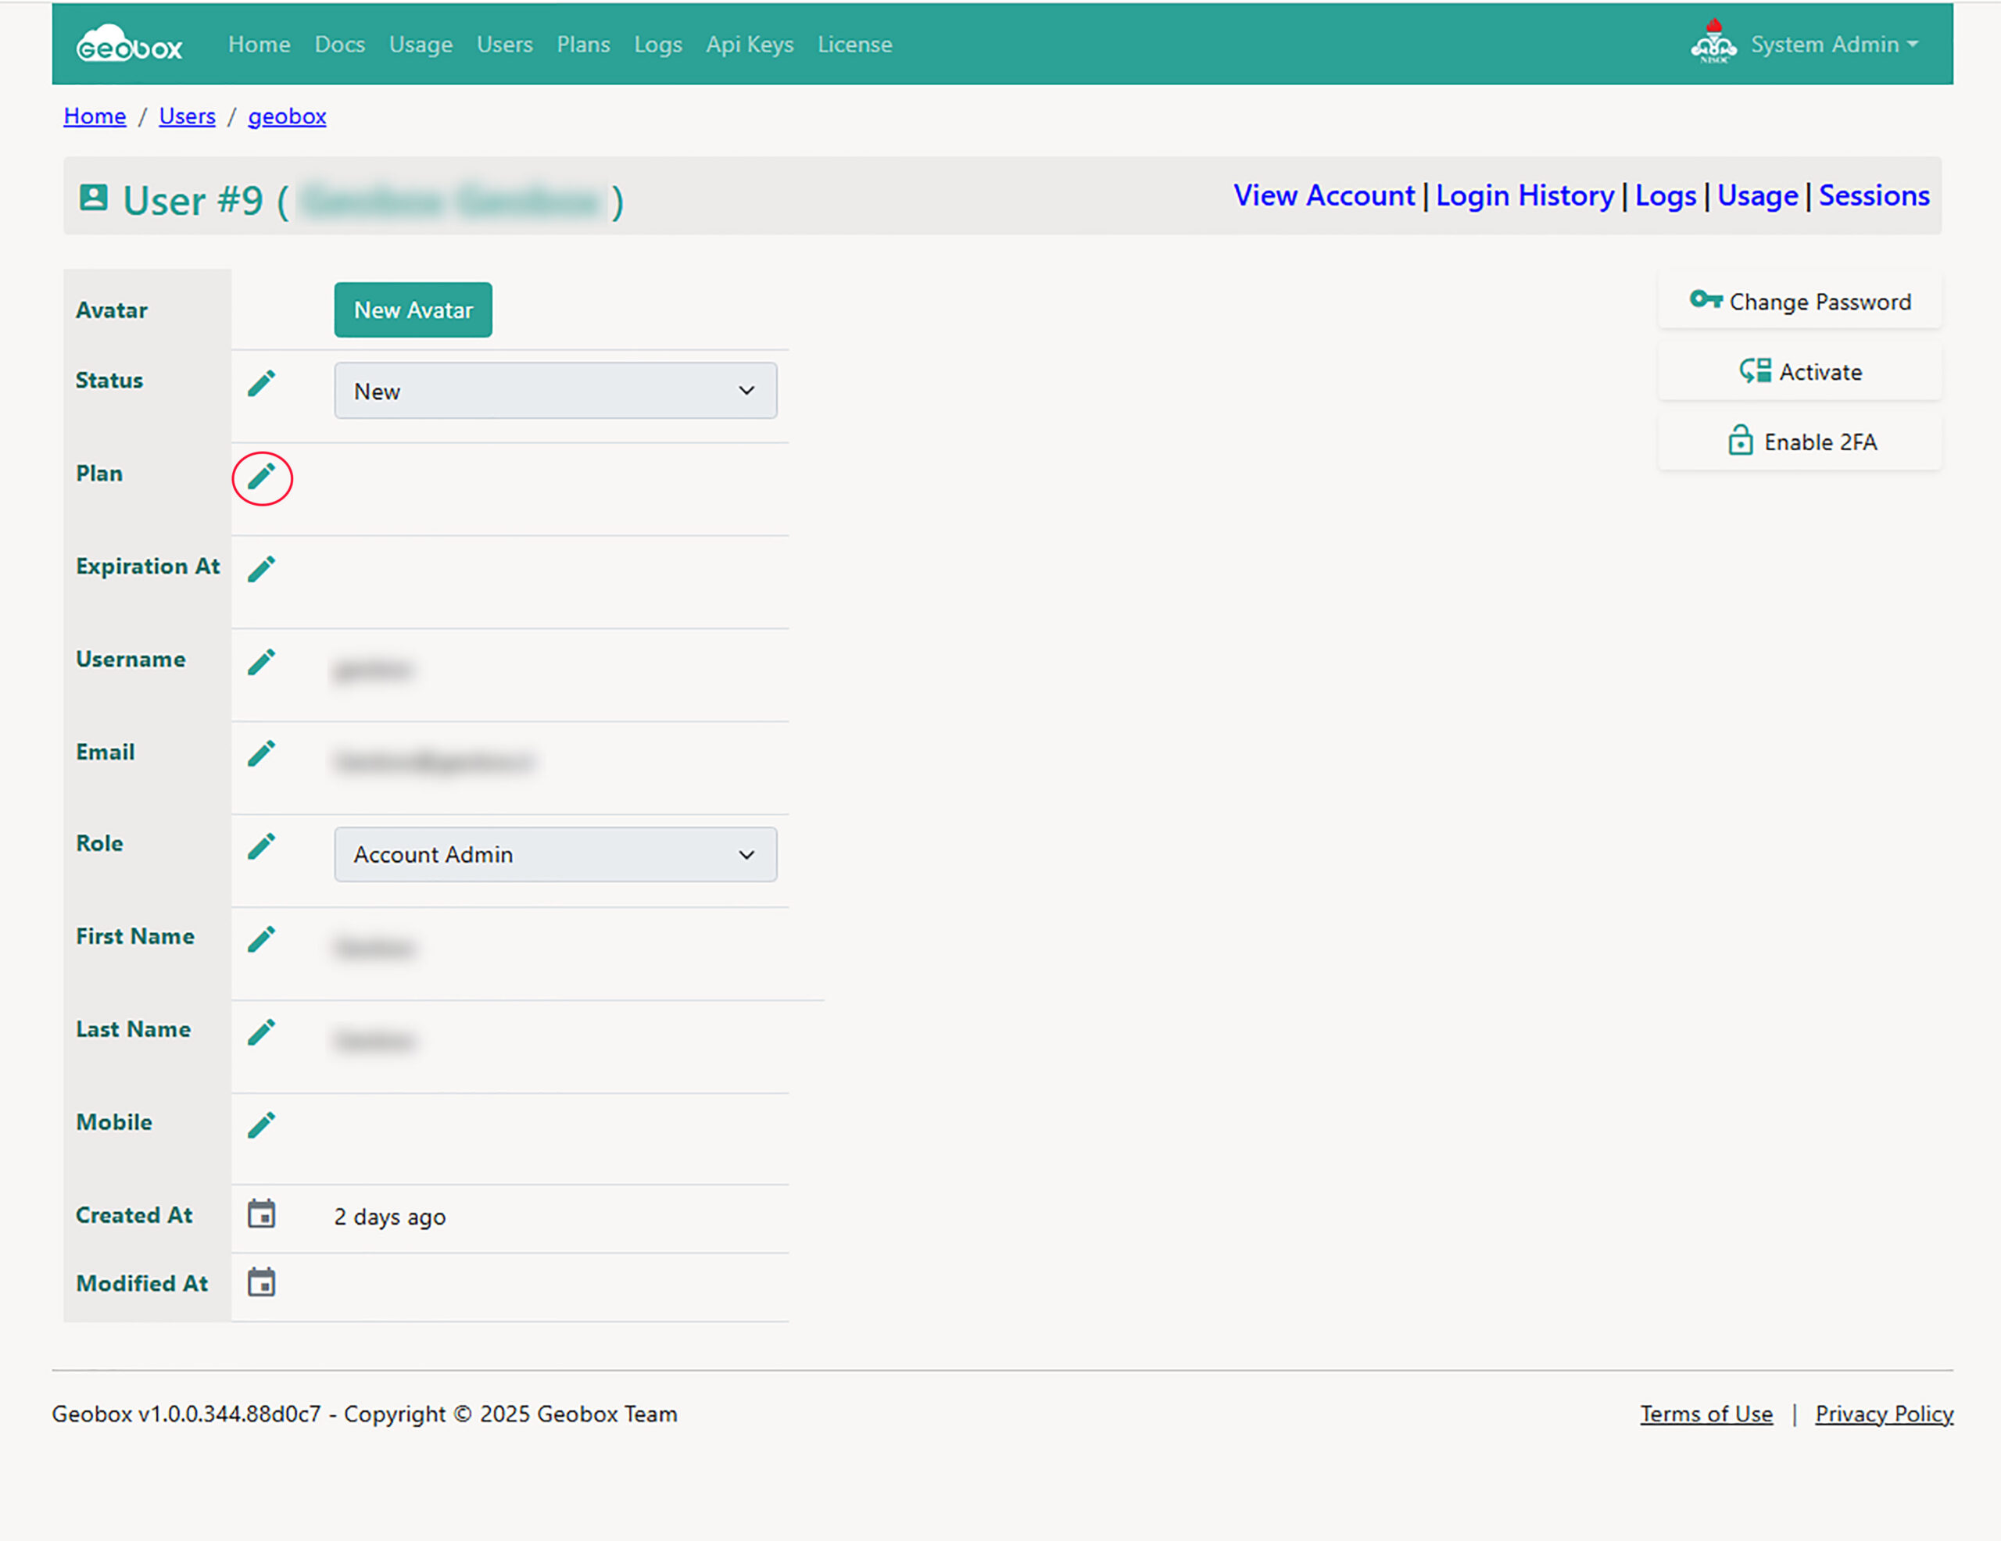The width and height of the screenshot is (2001, 1541).
Task: Click the pencil icon beside Plan
Action: 261,477
